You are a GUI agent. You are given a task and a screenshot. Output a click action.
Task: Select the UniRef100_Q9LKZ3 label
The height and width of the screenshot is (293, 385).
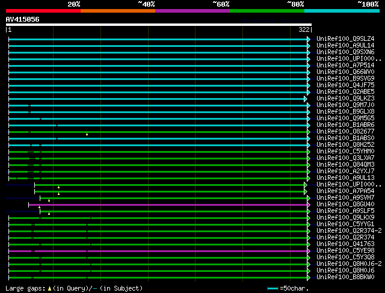click(x=345, y=99)
